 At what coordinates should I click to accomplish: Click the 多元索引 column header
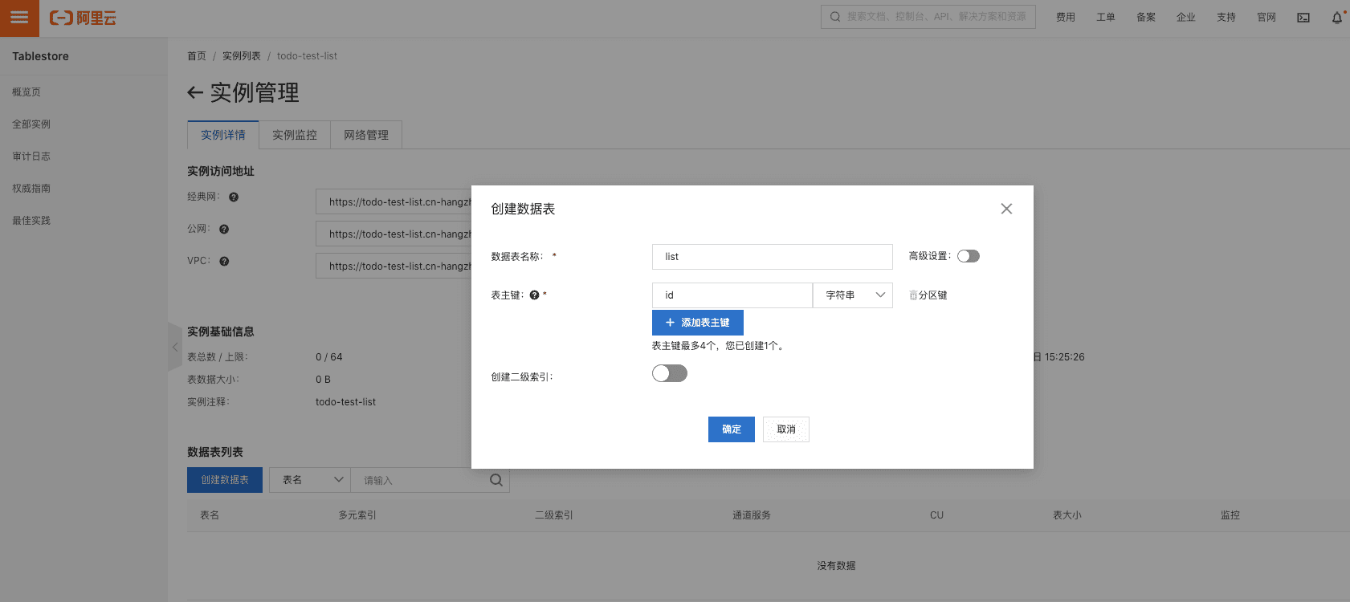(357, 515)
